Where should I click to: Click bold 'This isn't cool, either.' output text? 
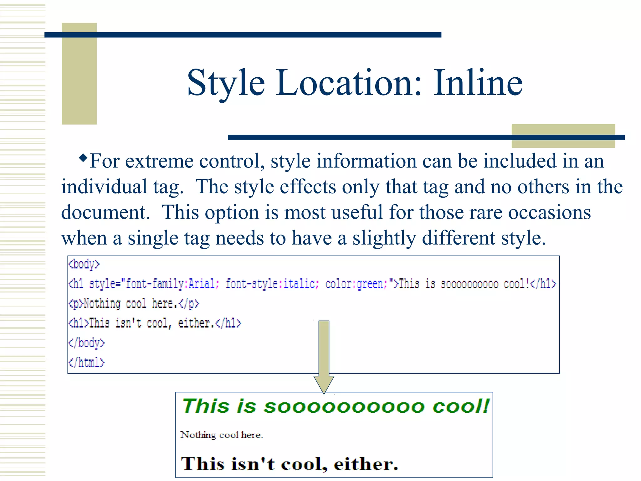(x=290, y=464)
